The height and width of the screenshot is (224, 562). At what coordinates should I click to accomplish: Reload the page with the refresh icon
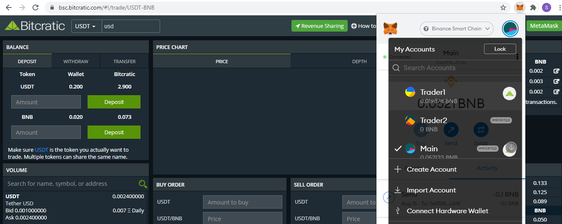[x=35, y=7]
